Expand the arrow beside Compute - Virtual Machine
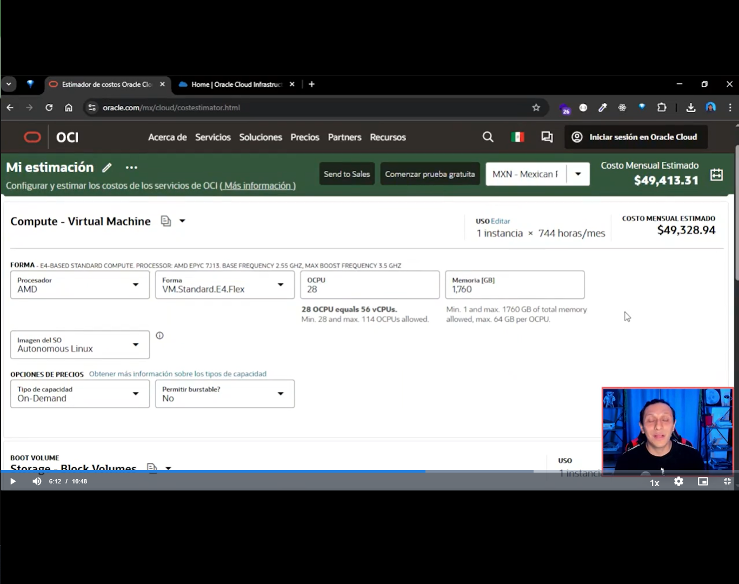The image size is (739, 584). pos(182,221)
